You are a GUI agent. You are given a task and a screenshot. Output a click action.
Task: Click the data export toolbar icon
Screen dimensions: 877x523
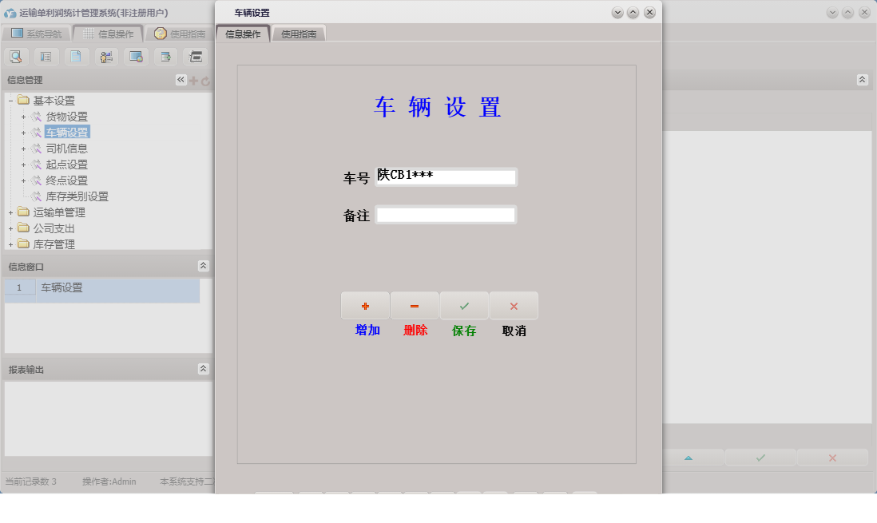[x=165, y=56]
